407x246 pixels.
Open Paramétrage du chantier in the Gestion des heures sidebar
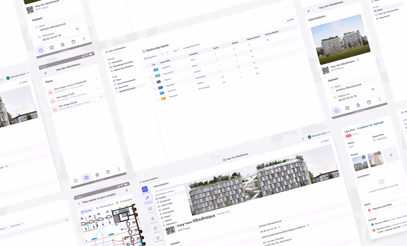point(122,64)
